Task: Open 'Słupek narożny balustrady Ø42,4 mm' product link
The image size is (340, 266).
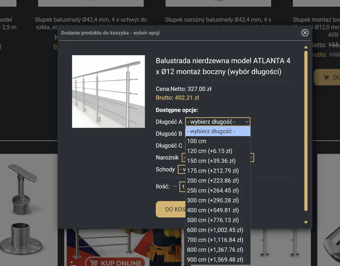Action: pyautogui.click(x=218, y=20)
